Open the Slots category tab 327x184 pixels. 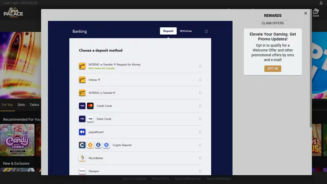[x=21, y=105]
